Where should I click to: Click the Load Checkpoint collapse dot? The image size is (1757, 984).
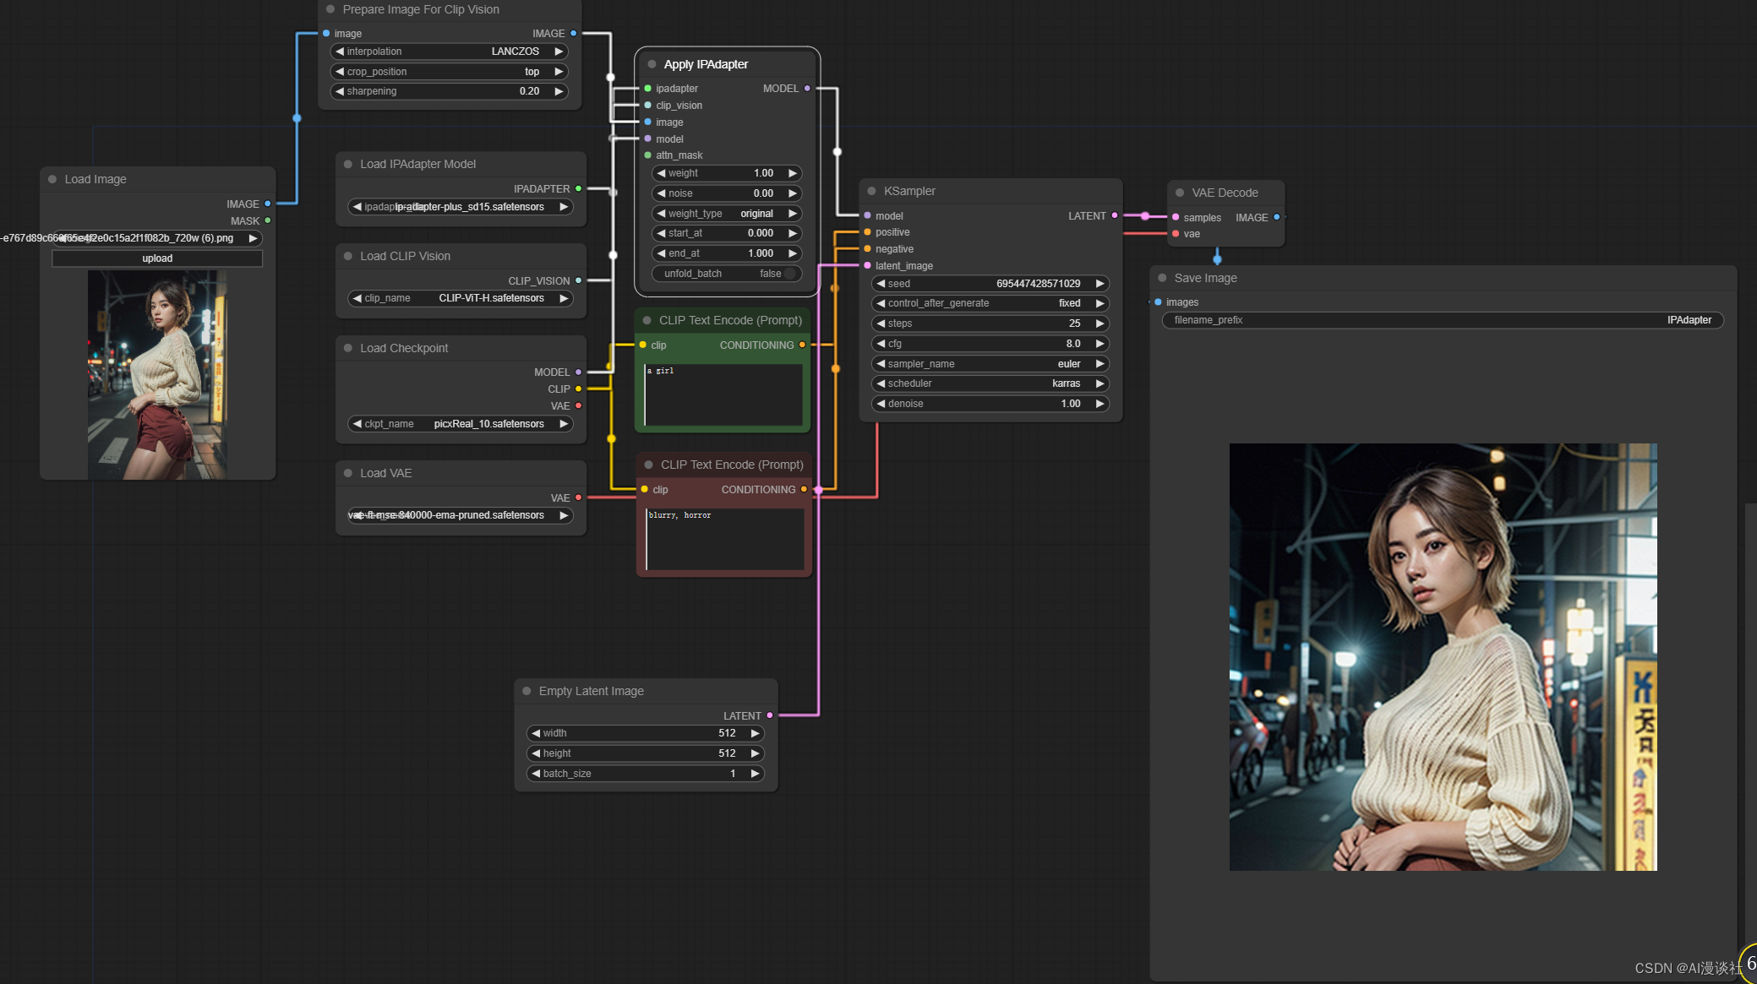click(x=347, y=349)
